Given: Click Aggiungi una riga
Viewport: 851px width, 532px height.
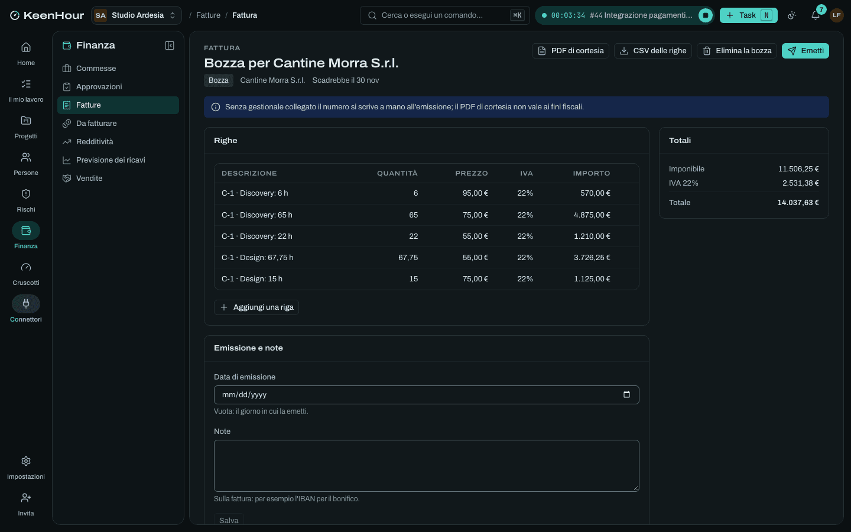Looking at the screenshot, I should click(256, 307).
